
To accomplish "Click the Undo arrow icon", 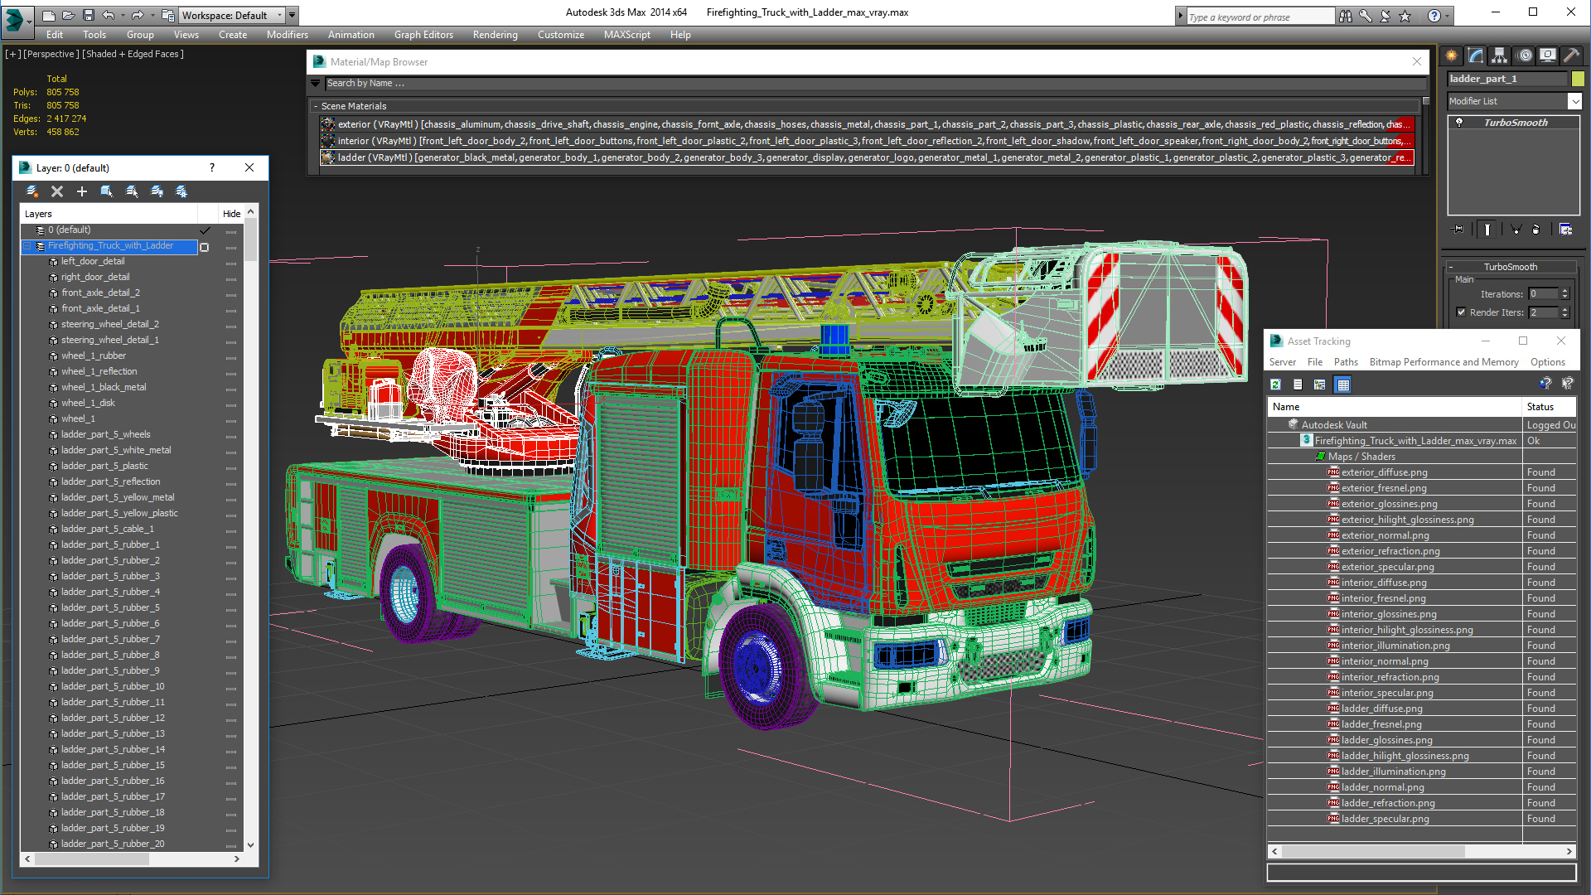I will [x=109, y=15].
